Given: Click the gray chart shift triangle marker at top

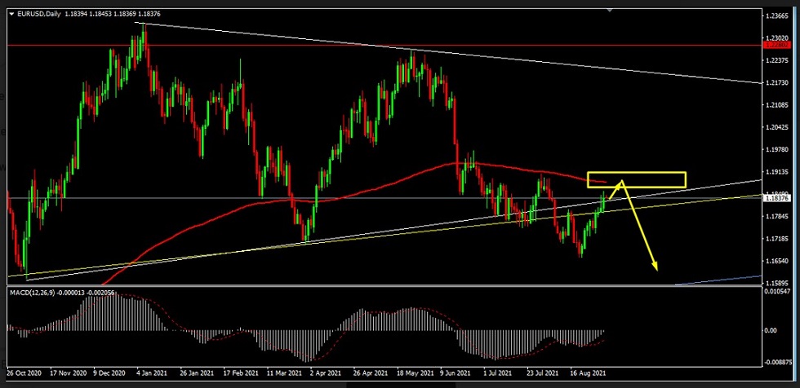Looking at the screenshot, I should click(747, 11).
